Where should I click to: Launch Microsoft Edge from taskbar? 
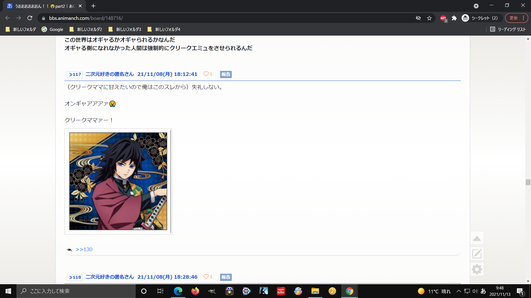(x=178, y=291)
